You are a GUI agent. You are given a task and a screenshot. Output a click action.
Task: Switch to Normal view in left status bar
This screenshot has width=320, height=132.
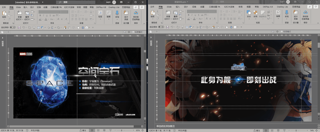pyautogui.click(x=92, y=130)
